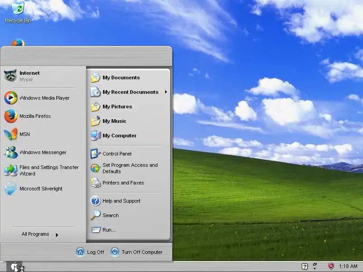
Task: Launch Windows Media Player icon
Action: (x=10, y=97)
